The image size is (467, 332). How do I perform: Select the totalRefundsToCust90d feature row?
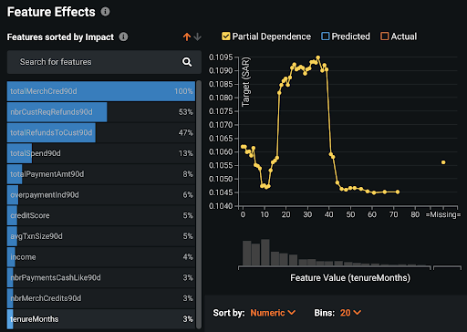coord(101,132)
